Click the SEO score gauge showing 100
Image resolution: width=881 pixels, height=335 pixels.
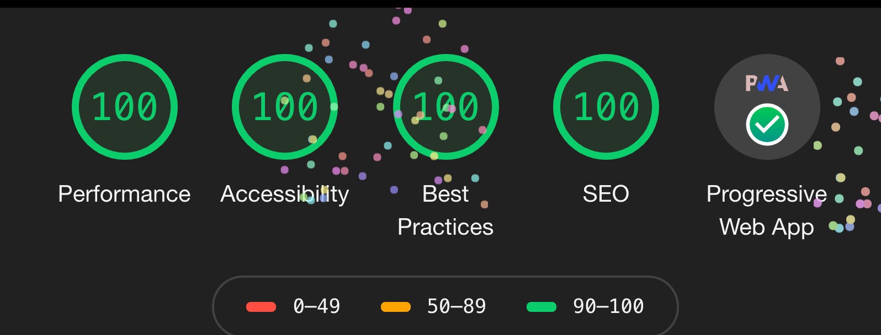tap(606, 107)
